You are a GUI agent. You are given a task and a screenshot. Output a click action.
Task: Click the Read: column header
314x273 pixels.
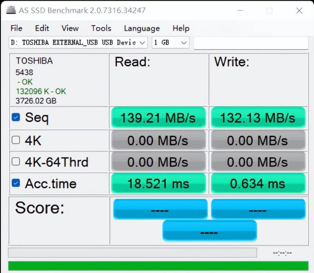pyautogui.click(x=132, y=62)
